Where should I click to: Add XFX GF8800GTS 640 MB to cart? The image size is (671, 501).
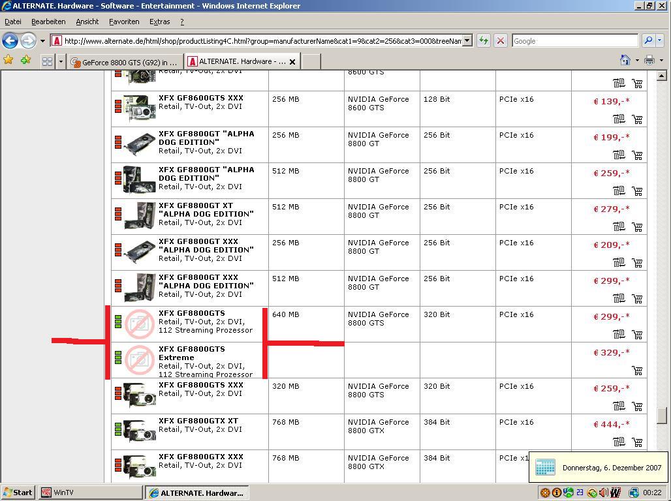(x=637, y=334)
